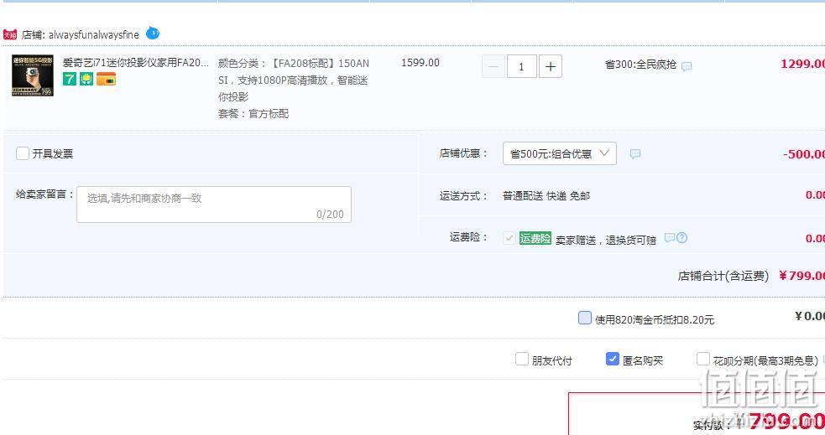The height and width of the screenshot is (435, 825).
Task: Open the 省500元:组合优惠 dropdown
Action: tap(559, 153)
